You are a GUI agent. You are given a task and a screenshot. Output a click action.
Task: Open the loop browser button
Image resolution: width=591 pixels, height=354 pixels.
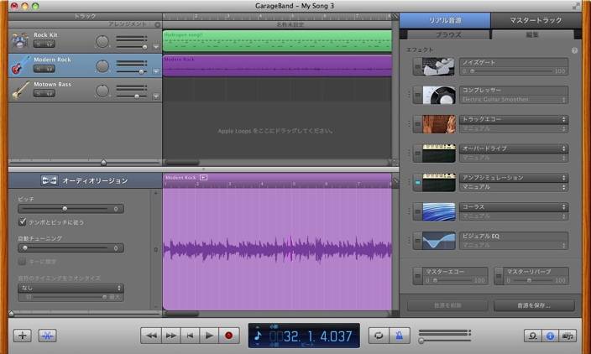coord(532,336)
